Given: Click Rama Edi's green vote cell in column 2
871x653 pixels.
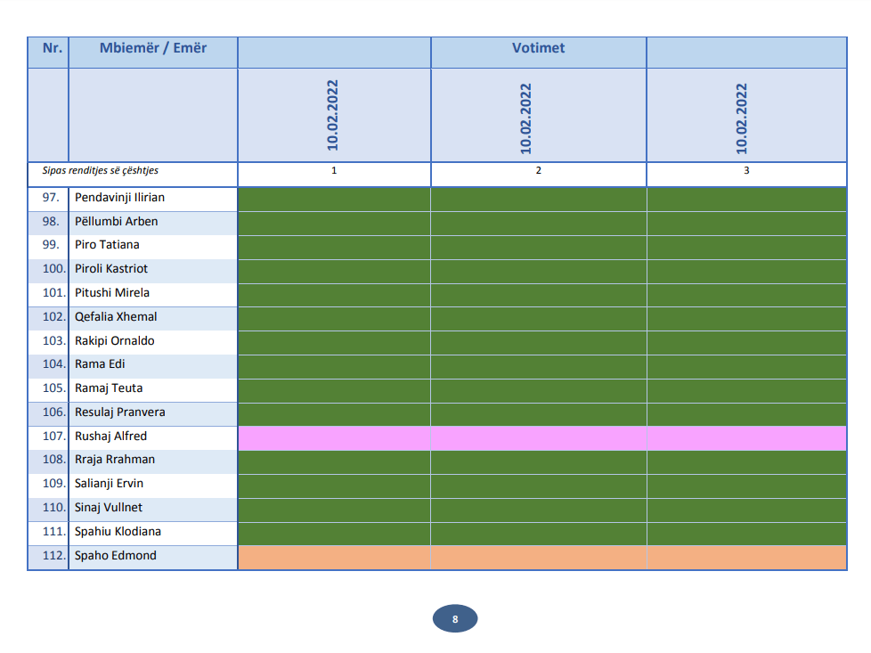Looking at the screenshot, I should pos(538,365).
